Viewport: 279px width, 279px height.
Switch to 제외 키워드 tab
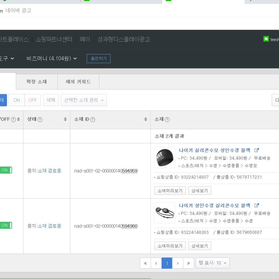coord(78,82)
